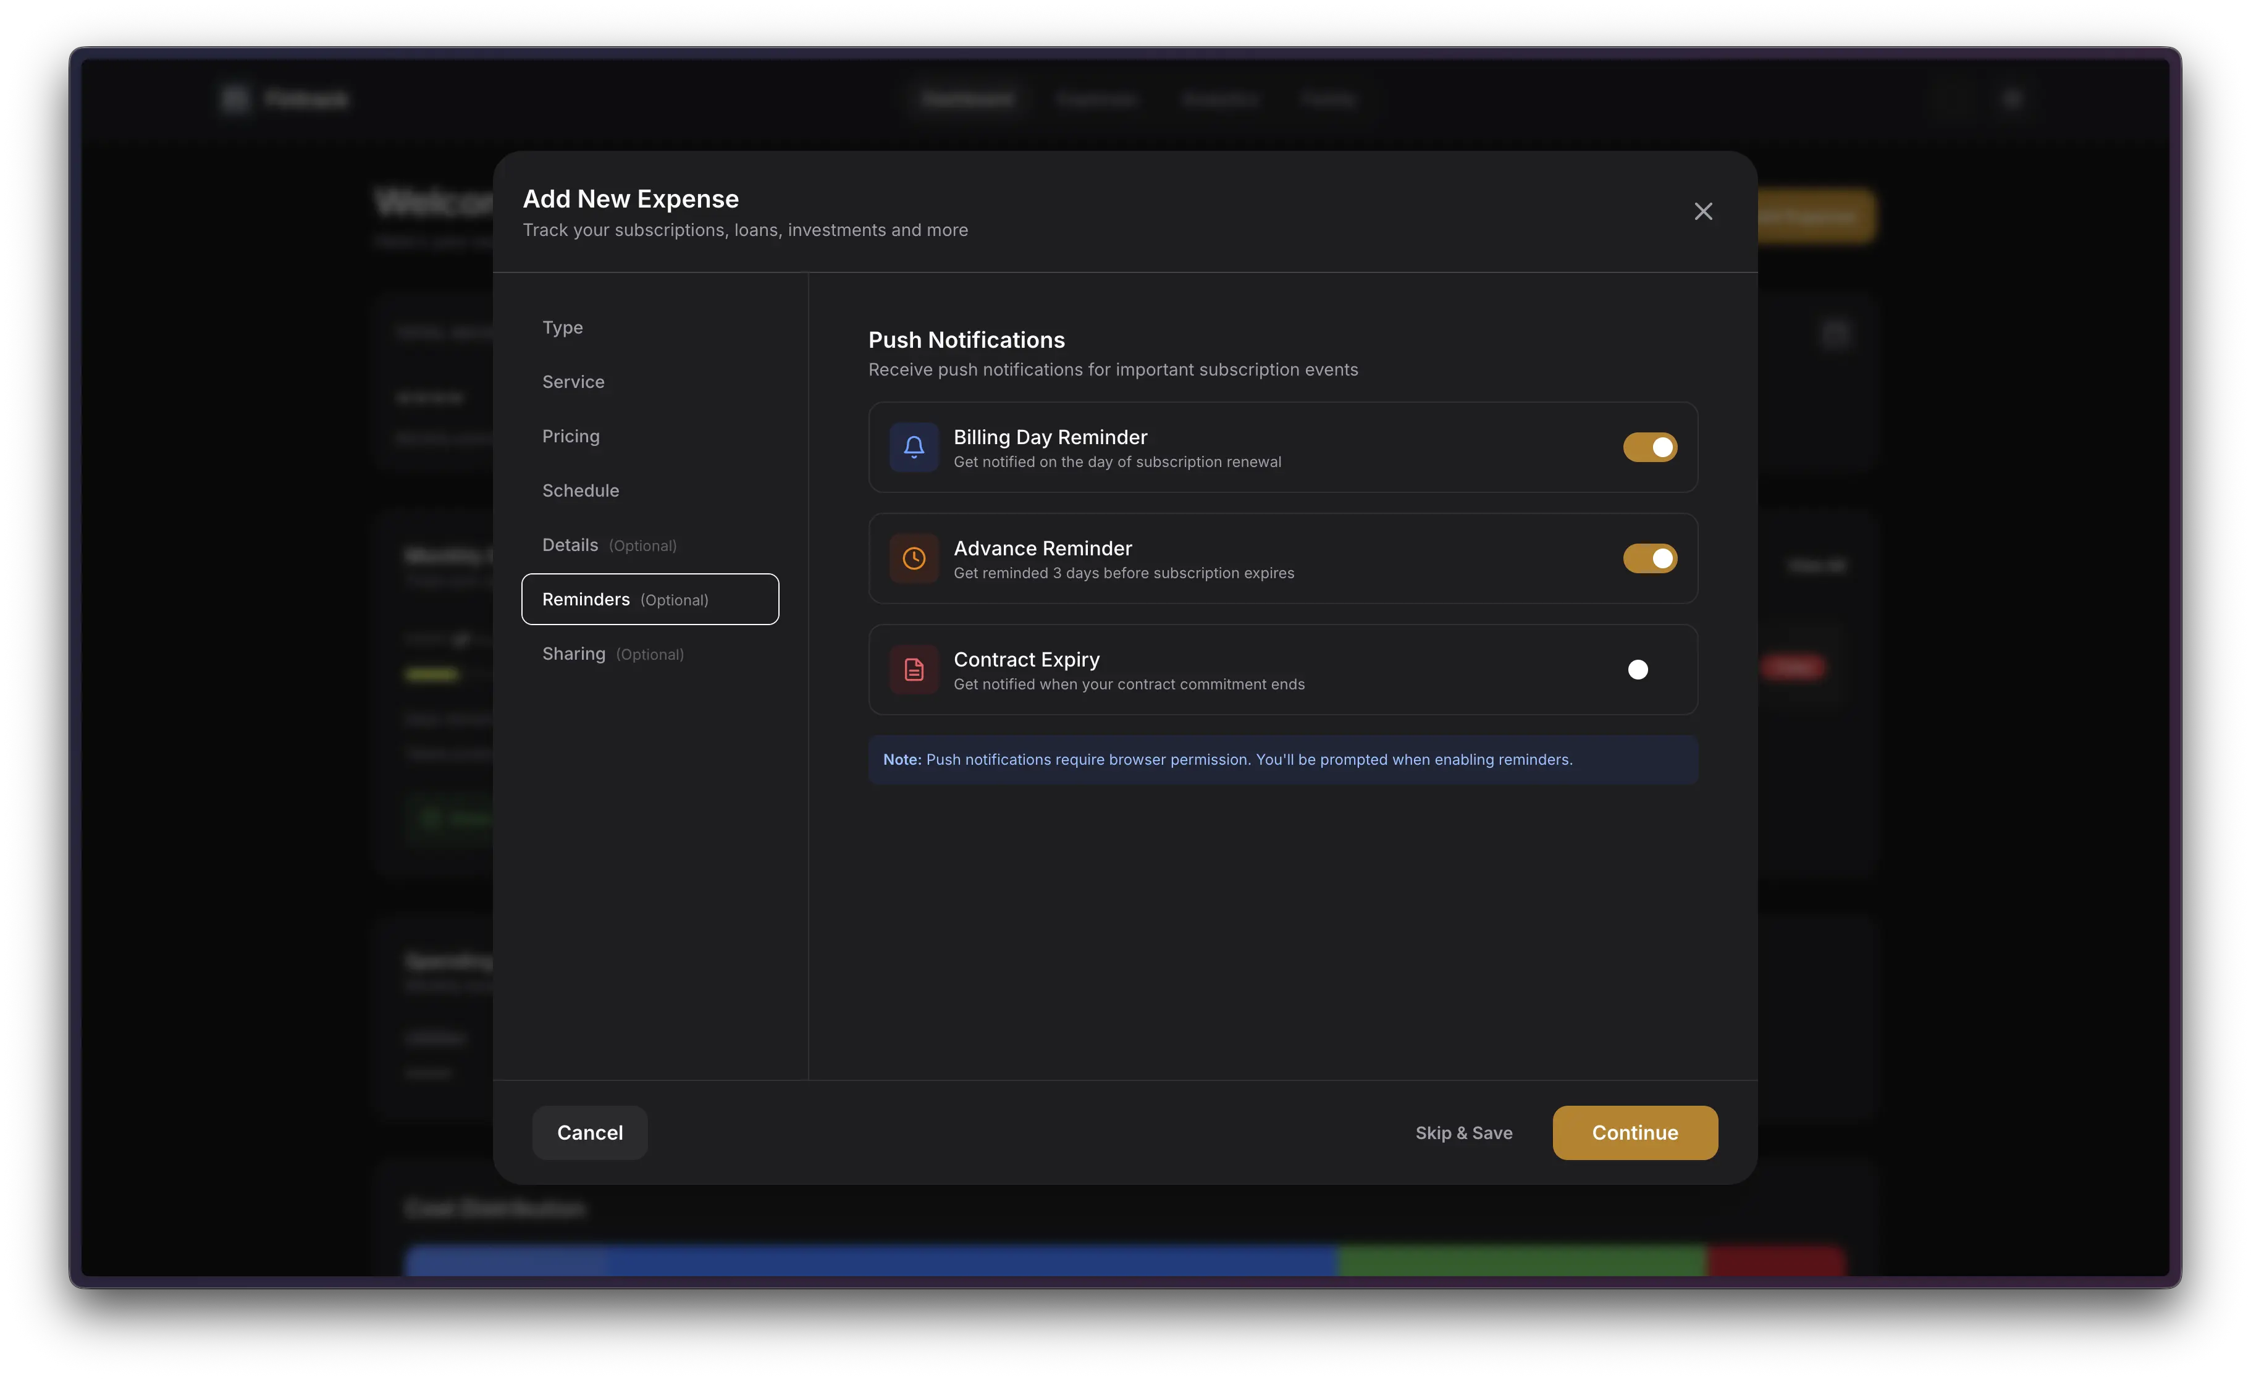2251x1380 pixels.
Task: Click the Advance Reminder title text
Action: click(x=1042, y=548)
